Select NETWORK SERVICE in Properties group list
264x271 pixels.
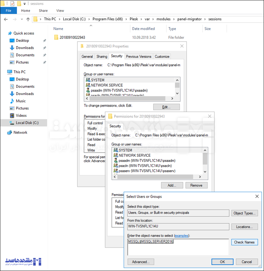pos(107,85)
